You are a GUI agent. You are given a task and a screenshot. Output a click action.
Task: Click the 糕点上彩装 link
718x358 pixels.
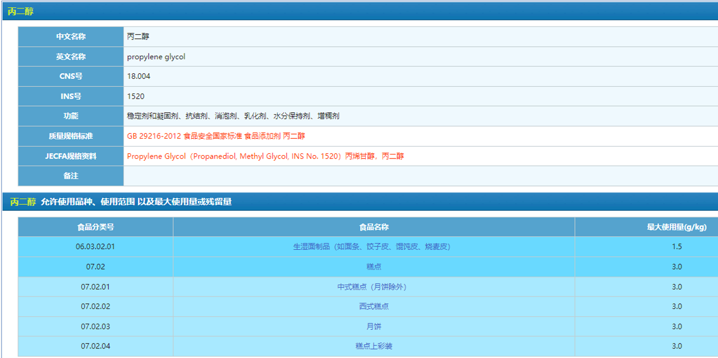pos(374,346)
